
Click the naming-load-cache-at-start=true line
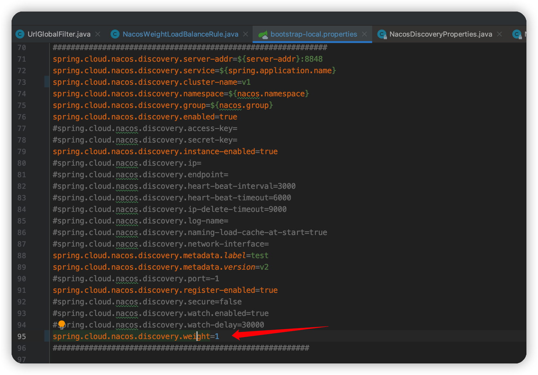point(190,232)
